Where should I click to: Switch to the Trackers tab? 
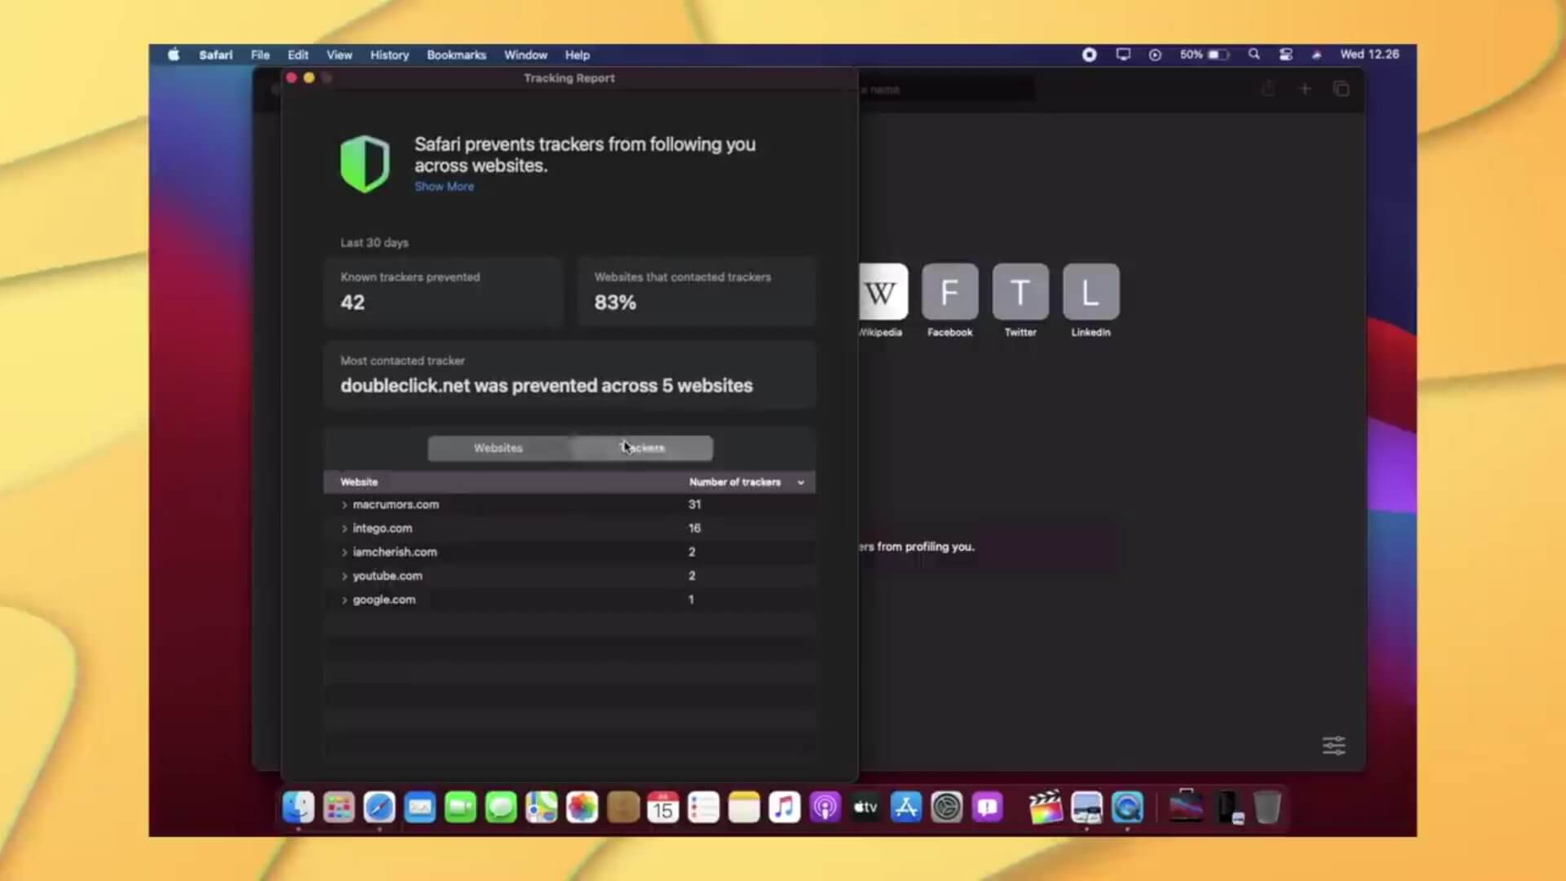point(642,448)
